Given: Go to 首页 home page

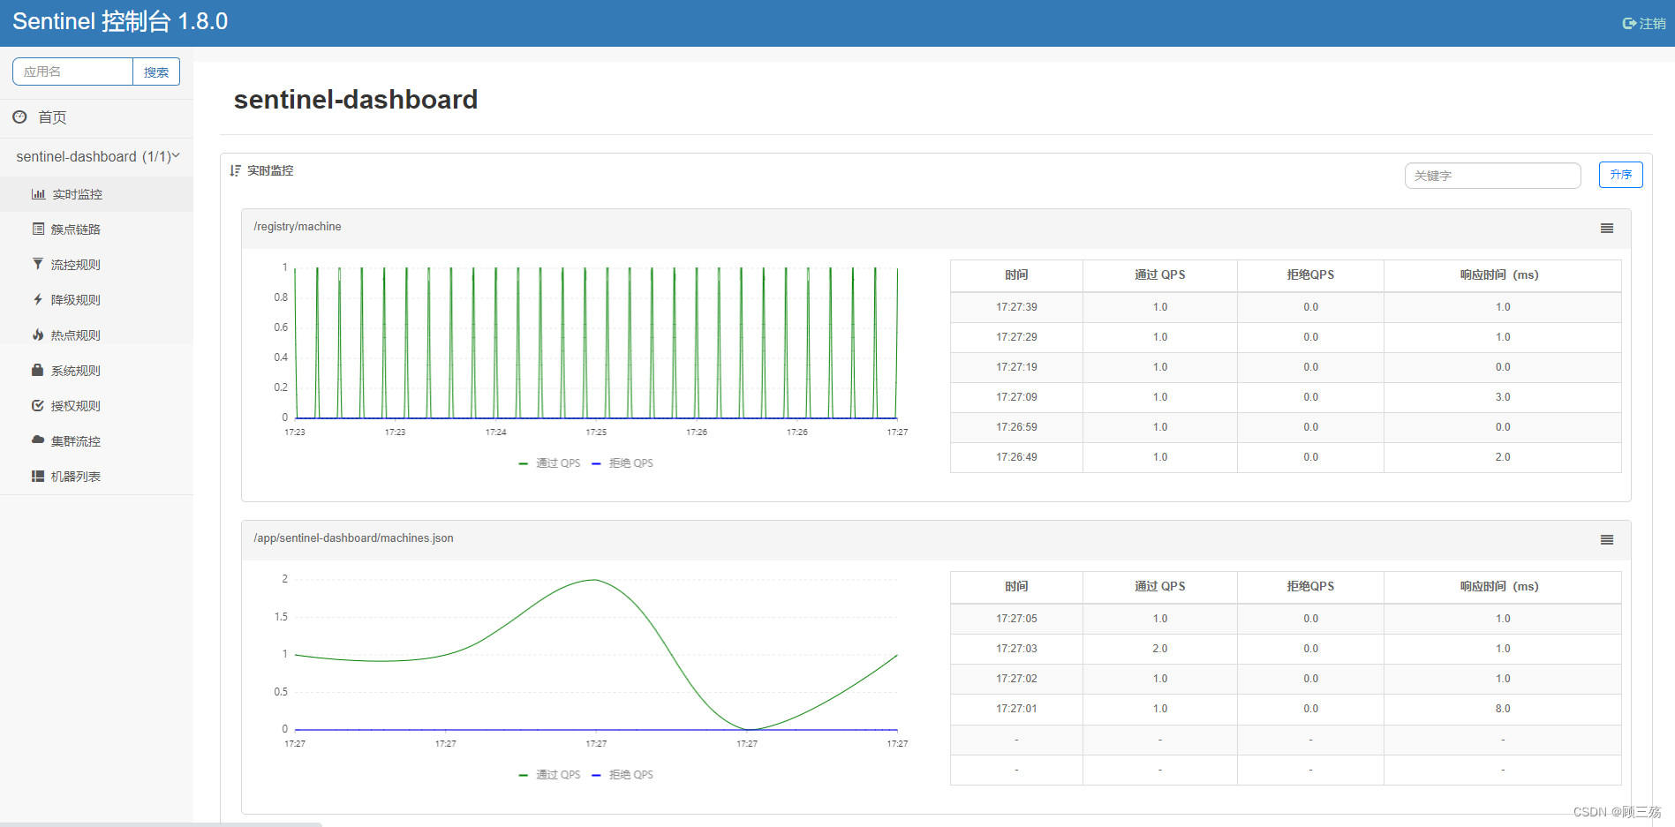Looking at the screenshot, I should pyautogui.click(x=96, y=117).
